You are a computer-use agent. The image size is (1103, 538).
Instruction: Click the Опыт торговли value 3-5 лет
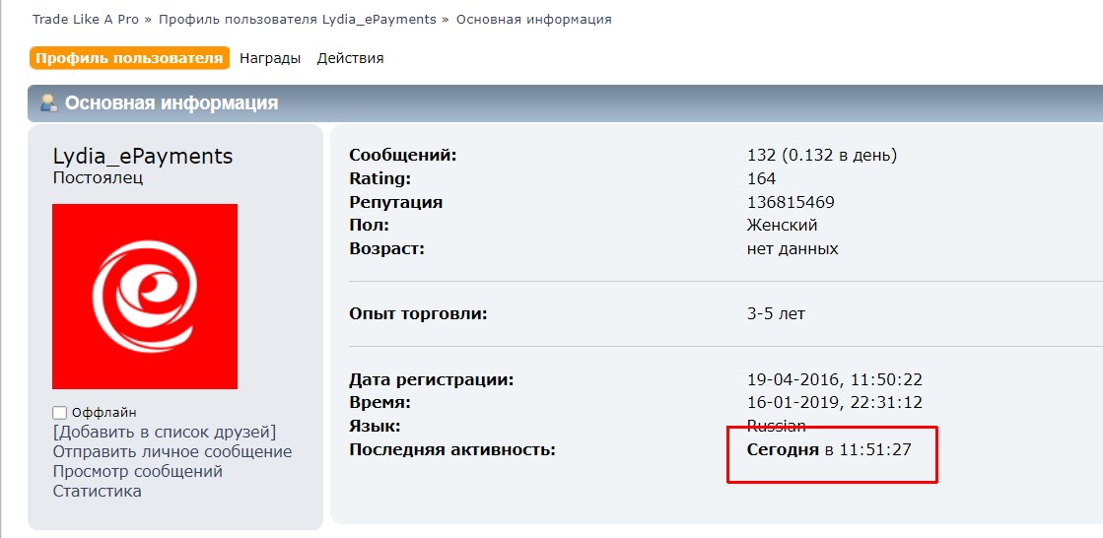click(776, 313)
